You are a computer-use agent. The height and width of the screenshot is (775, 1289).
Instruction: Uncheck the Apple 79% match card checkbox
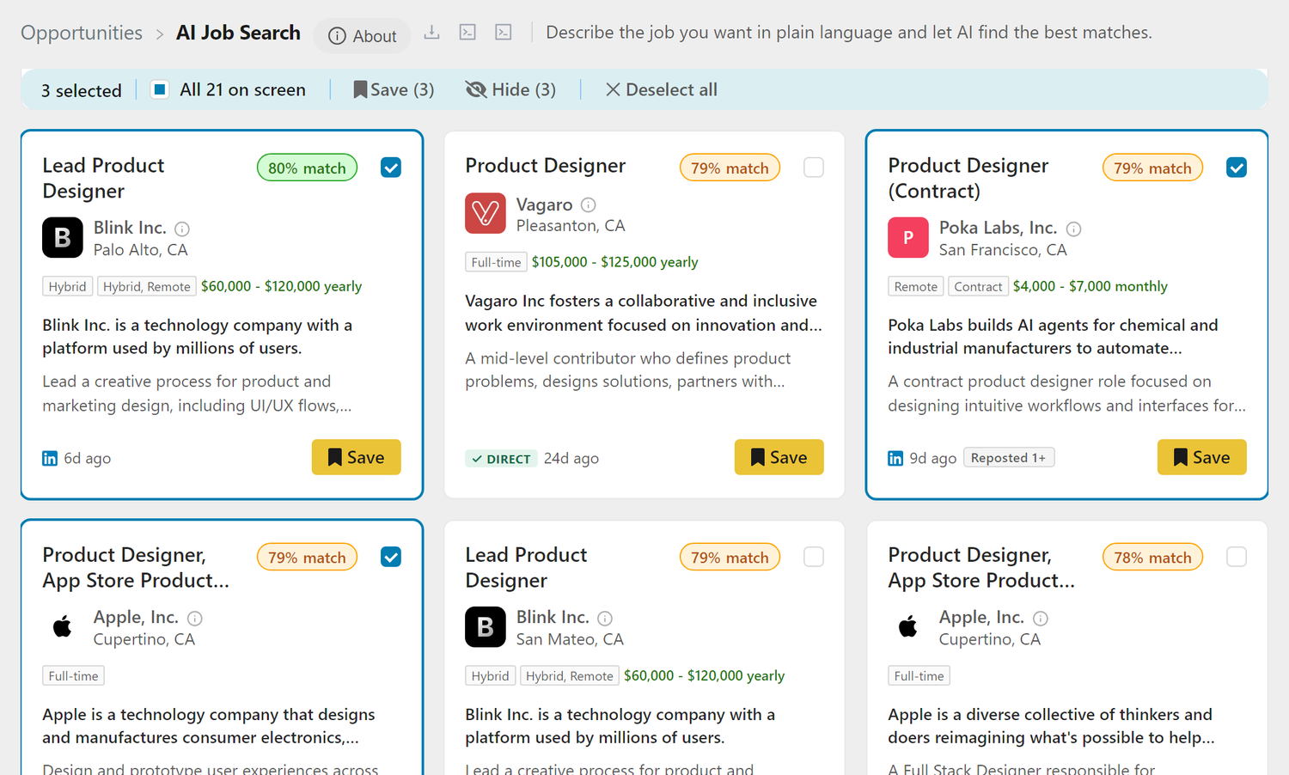pyautogui.click(x=391, y=557)
